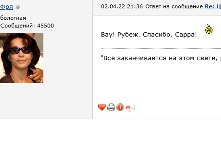The width and height of the screenshot is (221, 157).
Task: Report the post via the red exclamation icon
Action: click(x=120, y=107)
